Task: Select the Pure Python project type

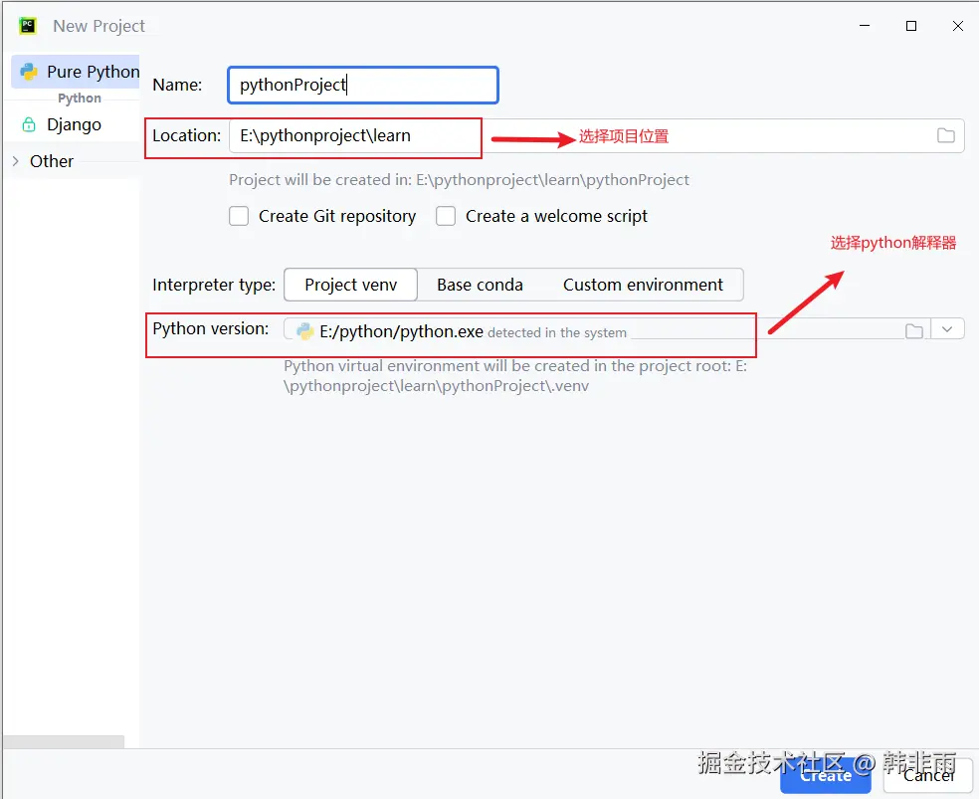Action: click(76, 72)
